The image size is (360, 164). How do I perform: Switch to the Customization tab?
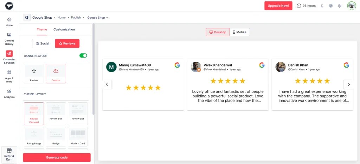[64, 29]
